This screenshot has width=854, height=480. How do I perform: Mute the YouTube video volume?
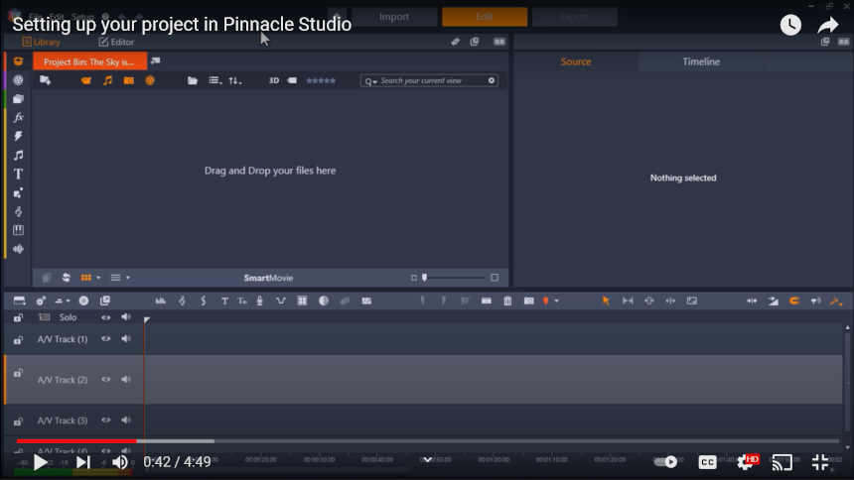point(120,462)
